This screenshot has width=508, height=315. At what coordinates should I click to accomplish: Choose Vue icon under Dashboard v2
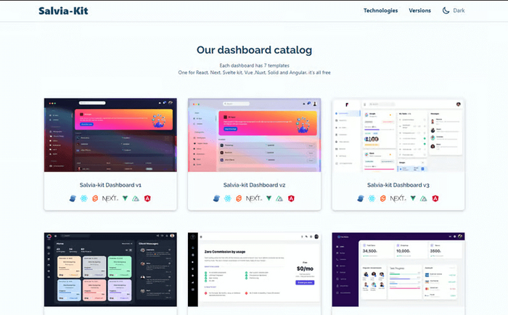pyautogui.click(x=269, y=198)
